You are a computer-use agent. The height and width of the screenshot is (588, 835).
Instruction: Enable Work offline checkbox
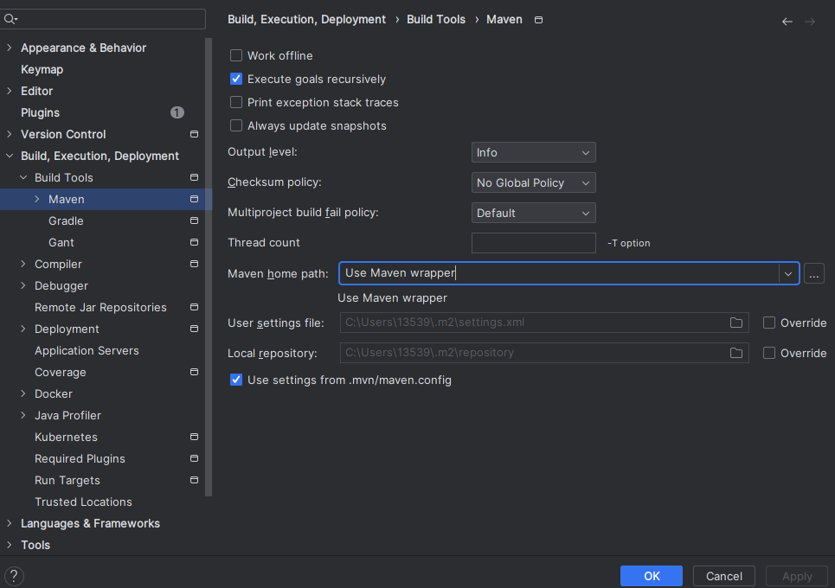coord(236,55)
